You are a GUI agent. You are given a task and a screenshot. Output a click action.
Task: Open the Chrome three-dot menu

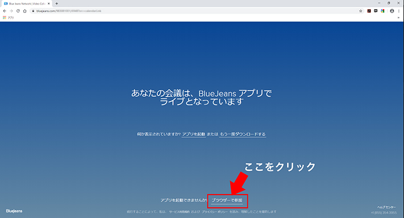399,11
